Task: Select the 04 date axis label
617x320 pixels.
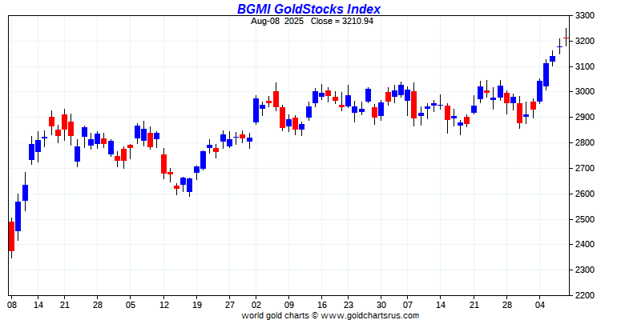Action: tap(540, 306)
